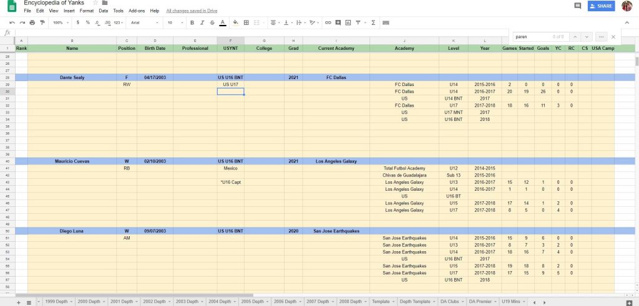639x306 pixels.
Task: Move document using folder icon
Action: point(105,3)
